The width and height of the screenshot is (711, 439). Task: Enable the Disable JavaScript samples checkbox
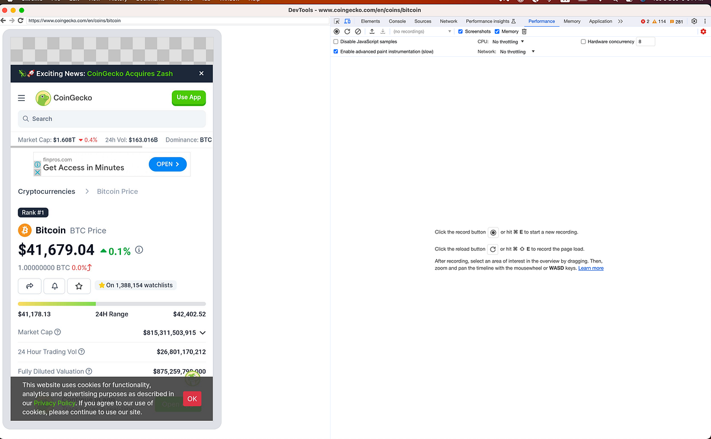(337, 41)
